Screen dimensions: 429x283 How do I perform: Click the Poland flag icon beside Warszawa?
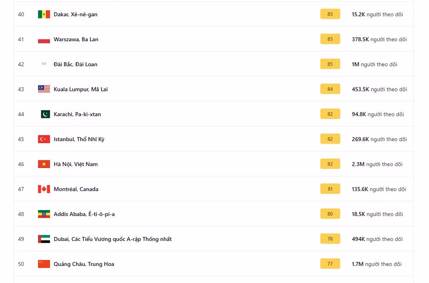(x=44, y=39)
